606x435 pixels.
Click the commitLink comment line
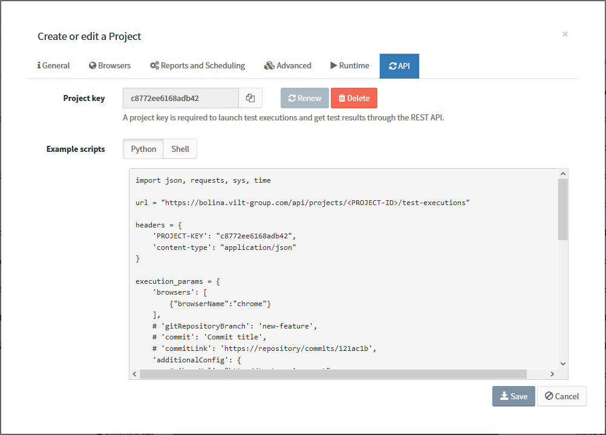coord(264,348)
